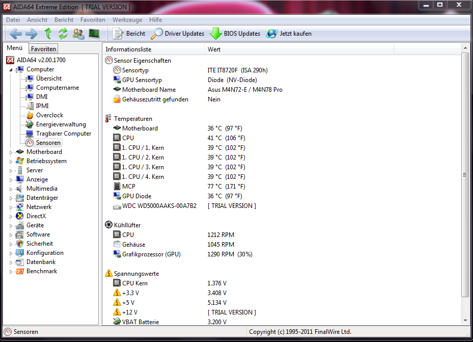473x342 pixels.
Task: Open the Hilfe menu
Action: (x=156, y=19)
